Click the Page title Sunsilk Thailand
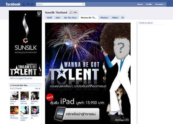Screen dimensions: 173x124 [x=56, y=12]
